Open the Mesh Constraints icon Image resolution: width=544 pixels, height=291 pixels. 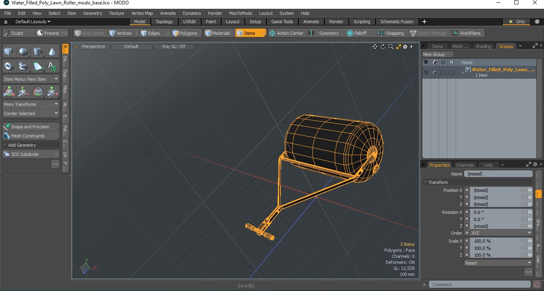coord(7,136)
